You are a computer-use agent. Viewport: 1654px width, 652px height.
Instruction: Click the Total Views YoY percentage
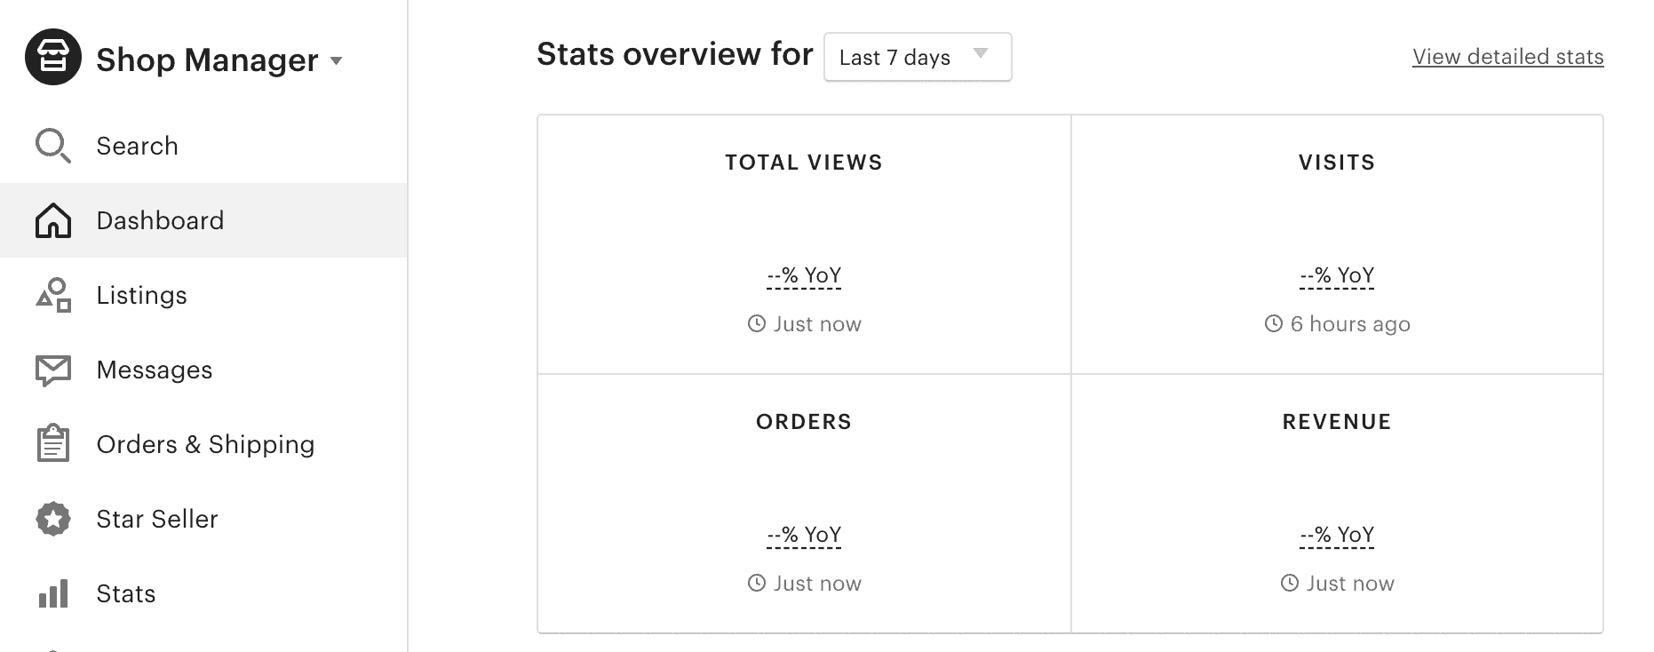point(804,276)
